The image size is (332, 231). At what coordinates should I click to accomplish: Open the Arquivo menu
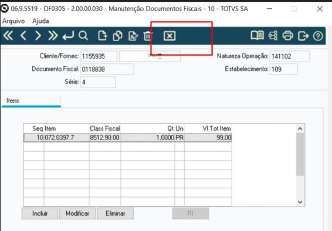pyautogui.click(x=13, y=21)
